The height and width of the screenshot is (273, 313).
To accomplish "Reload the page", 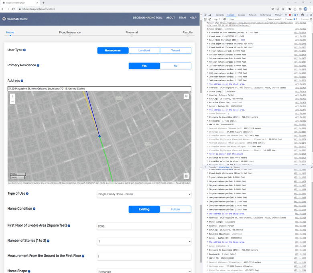I will tap(13, 9).
